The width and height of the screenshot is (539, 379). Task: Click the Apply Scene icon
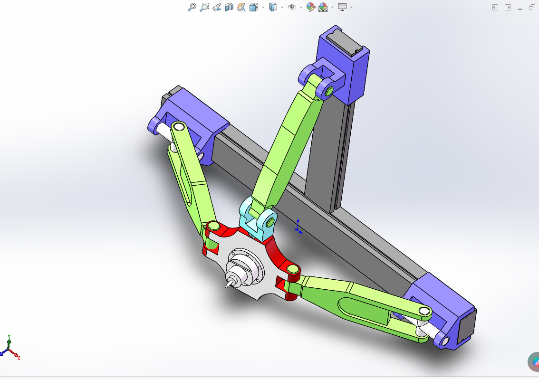(323, 7)
